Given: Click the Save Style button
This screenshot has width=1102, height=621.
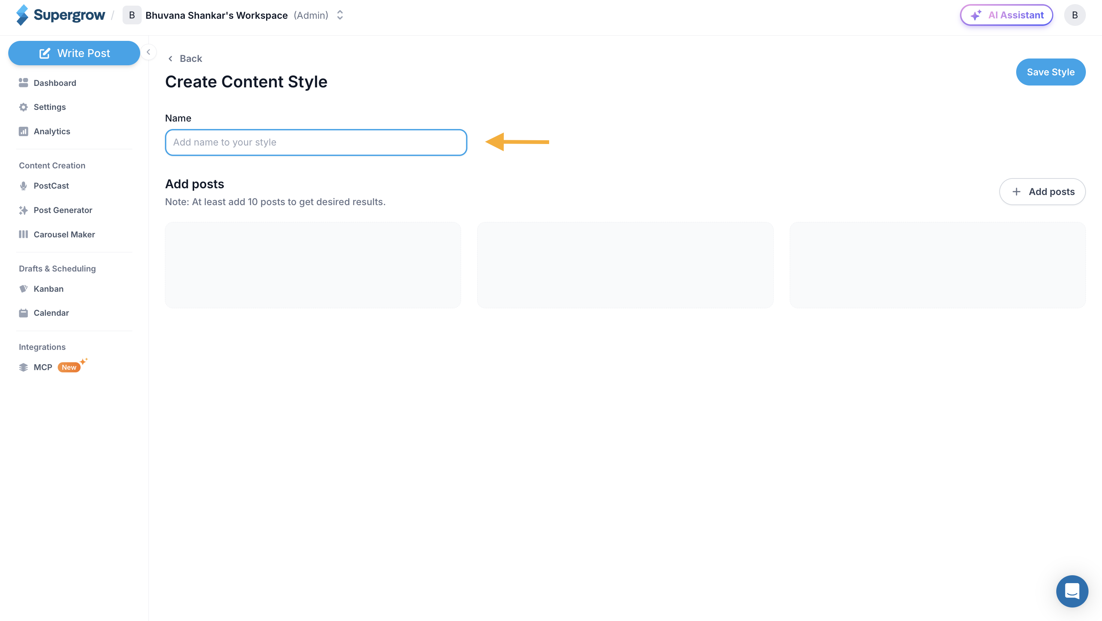Looking at the screenshot, I should pos(1051,72).
